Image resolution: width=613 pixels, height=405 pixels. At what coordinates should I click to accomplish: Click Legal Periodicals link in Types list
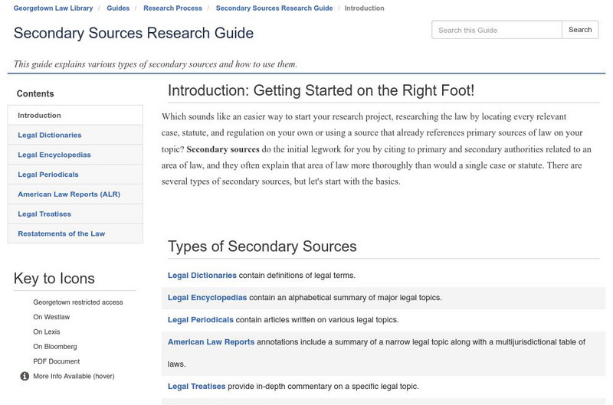point(201,320)
